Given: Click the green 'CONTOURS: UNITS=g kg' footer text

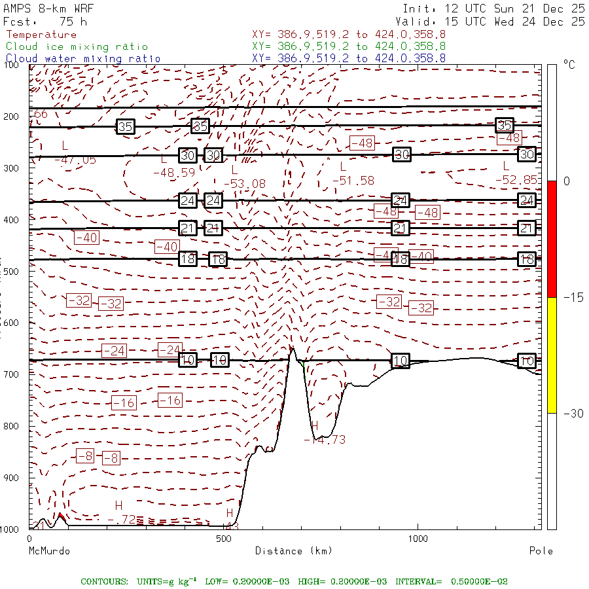Looking at the screenshot, I should pos(138,581).
